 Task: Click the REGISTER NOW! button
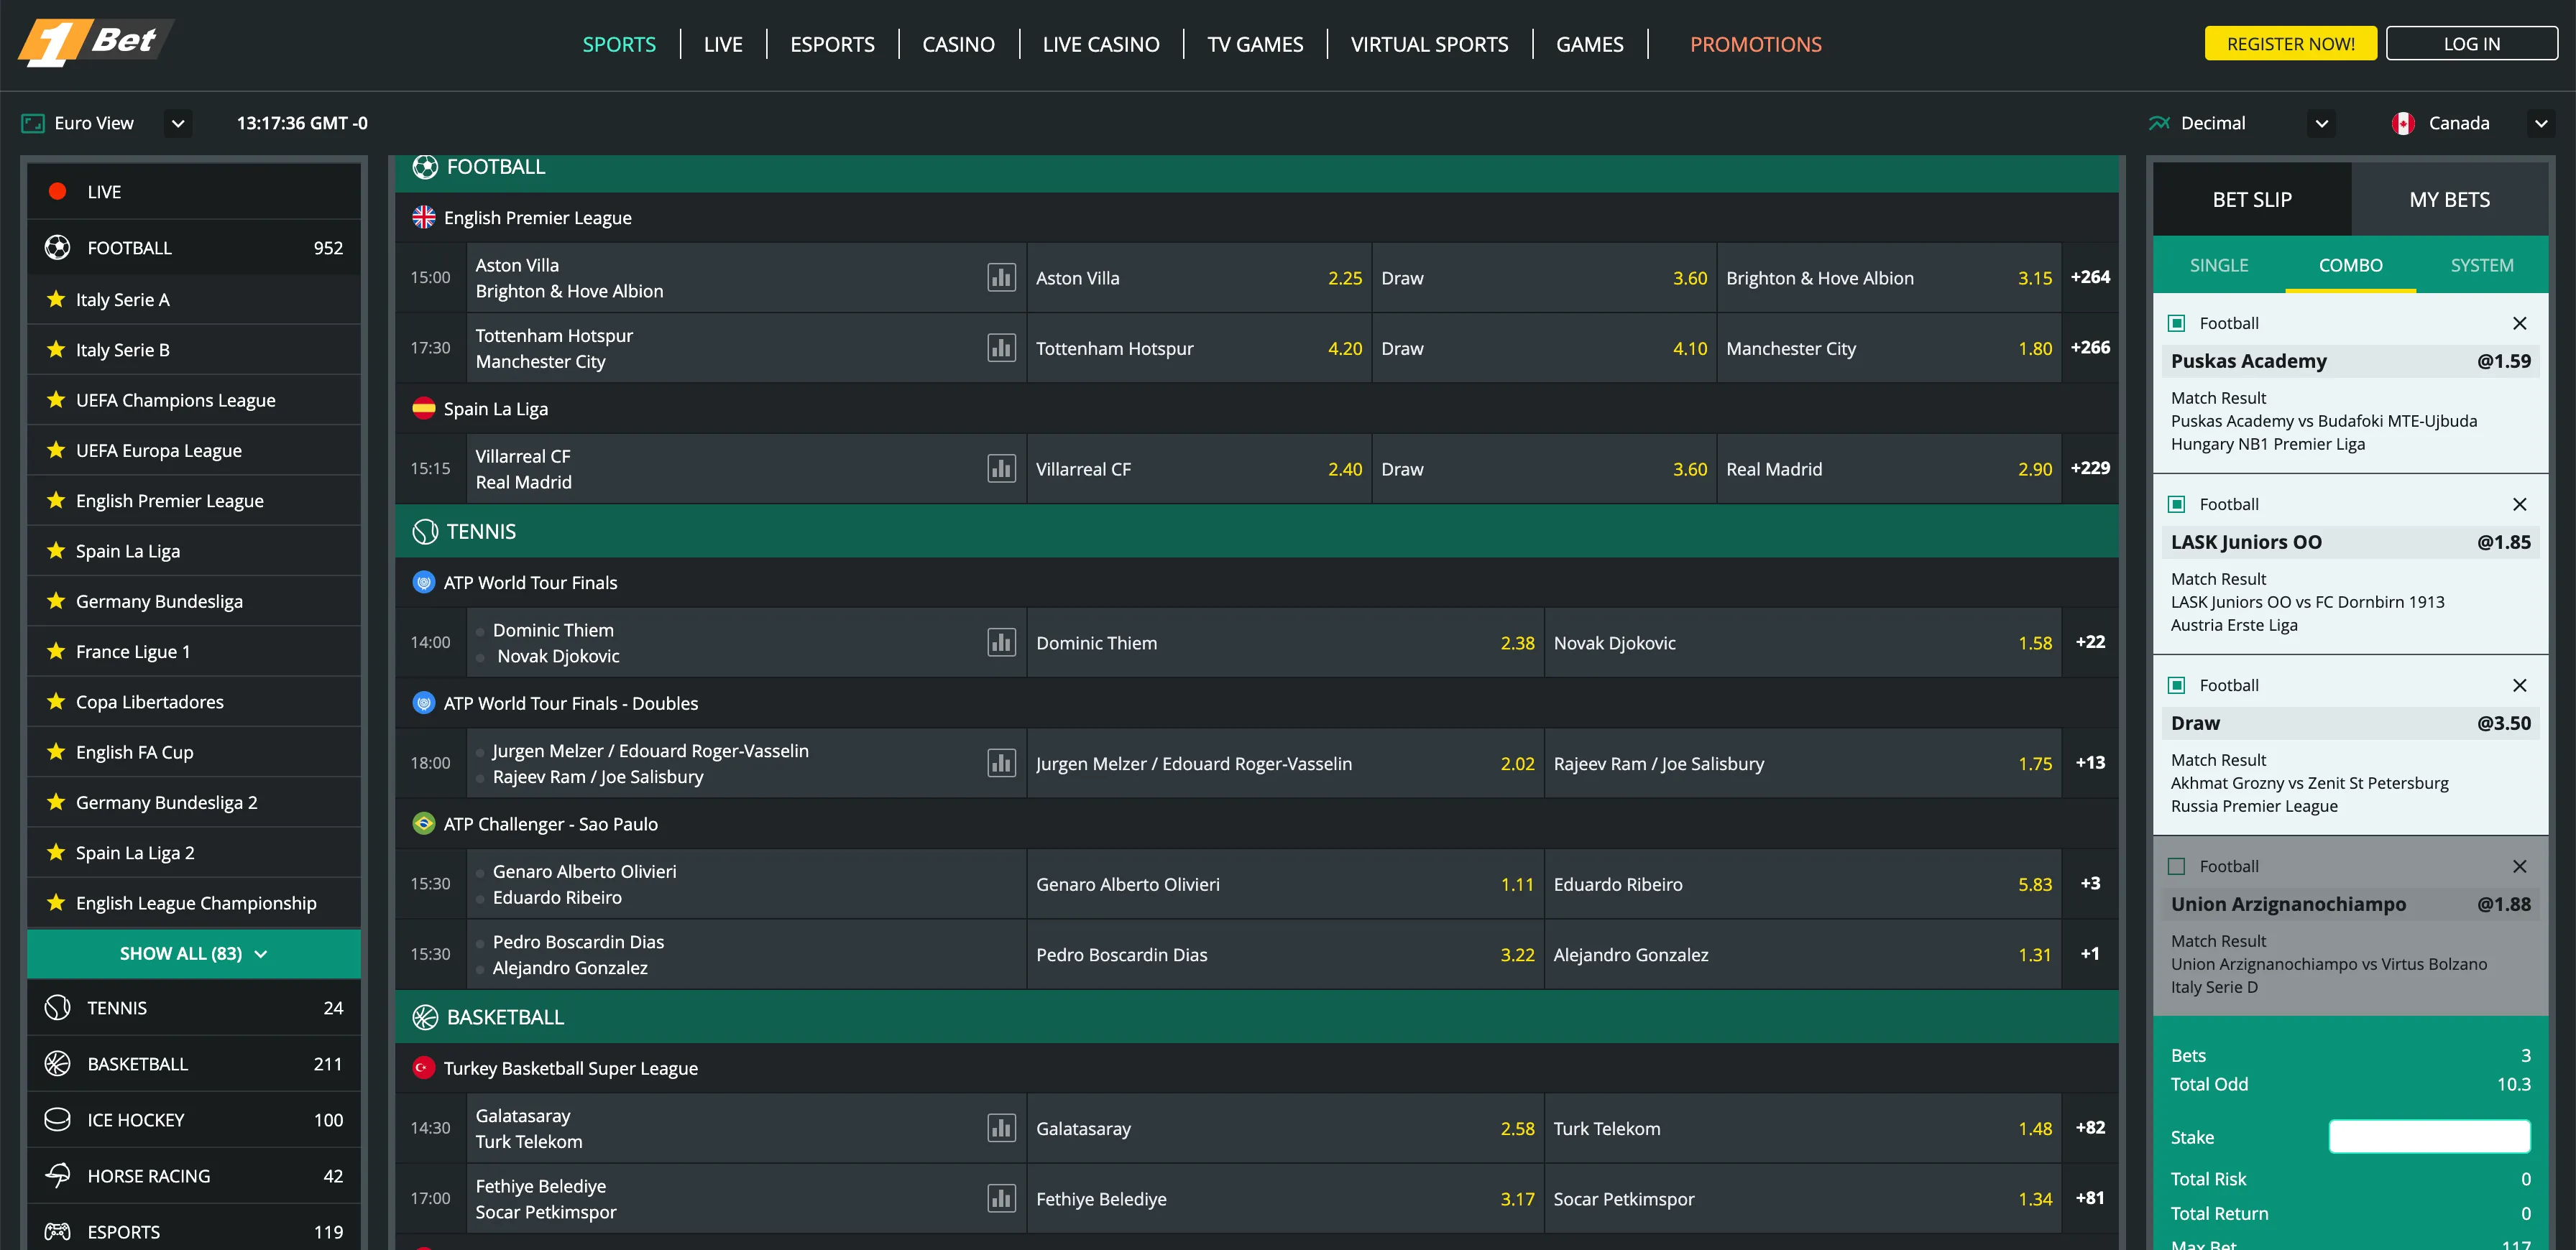[x=2290, y=44]
